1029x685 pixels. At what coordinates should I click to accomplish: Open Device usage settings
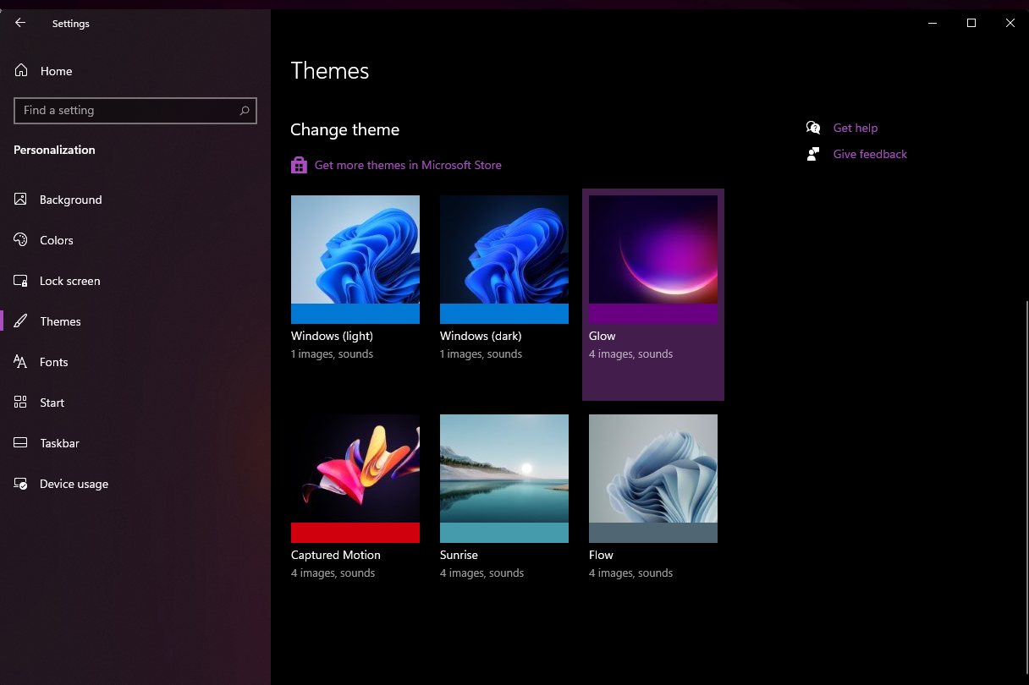(135, 484)
